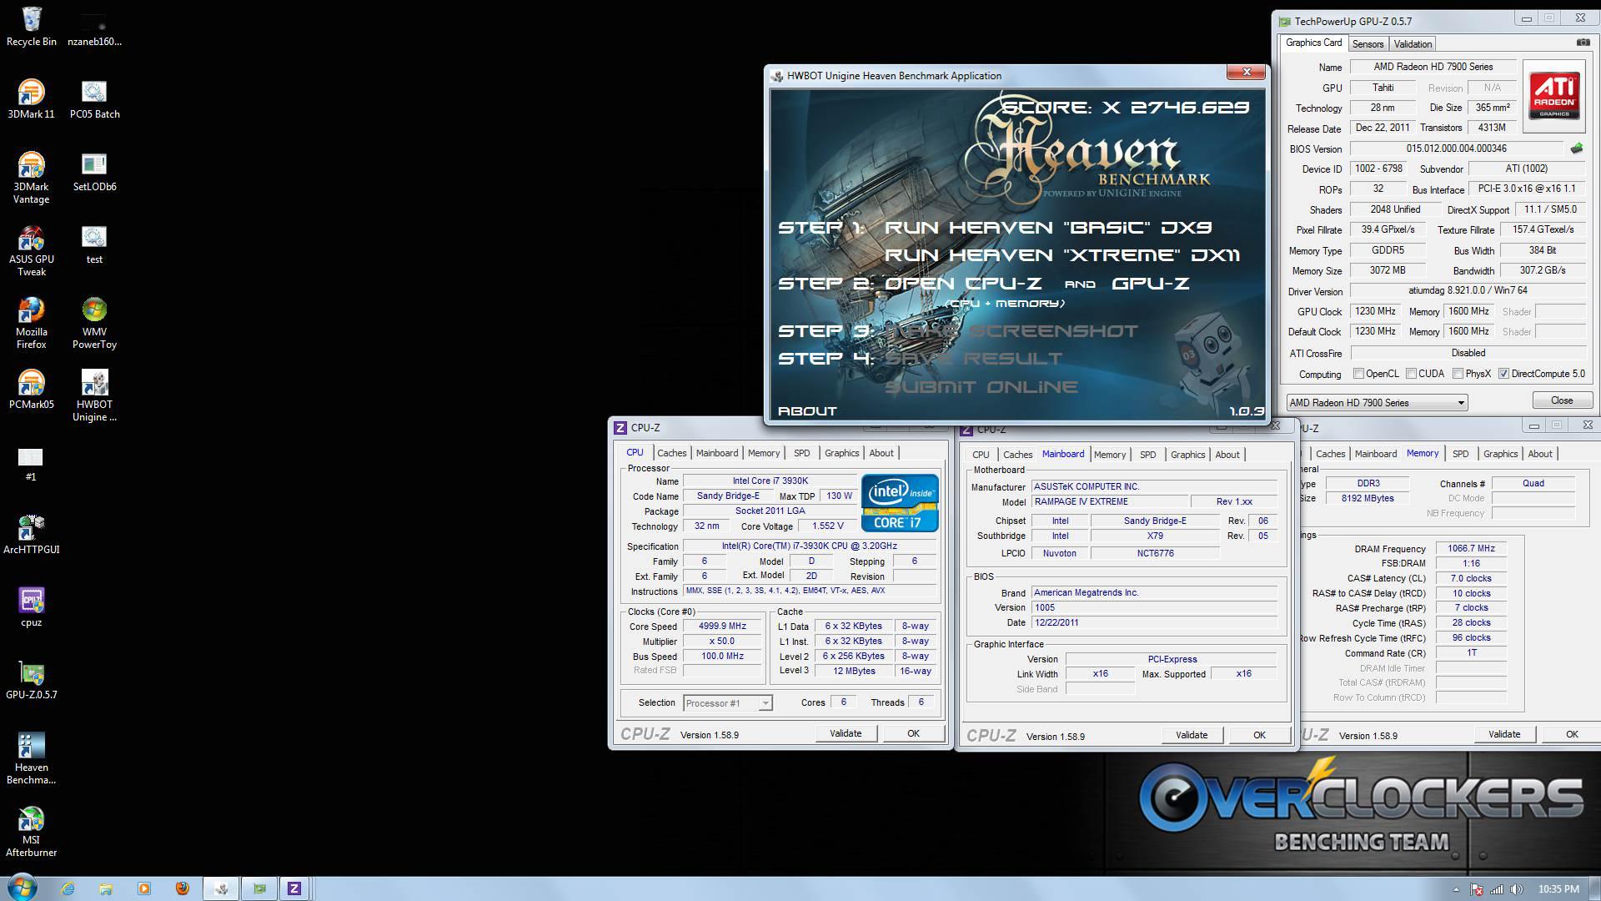This screenshot has height=901, width=1601.
Task: Select the #1 desktop file icon
Action: (x=31, y=464)
